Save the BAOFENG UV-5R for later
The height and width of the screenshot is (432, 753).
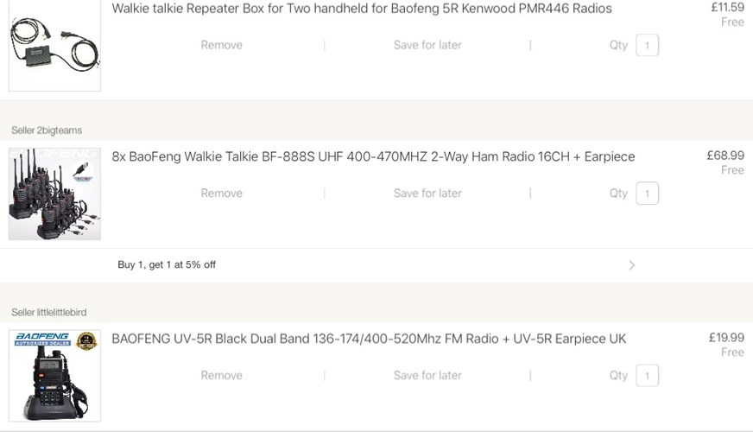(x=427, y=375)
